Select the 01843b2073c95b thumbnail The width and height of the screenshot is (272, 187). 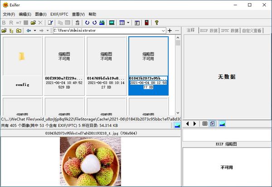[148, 66]
